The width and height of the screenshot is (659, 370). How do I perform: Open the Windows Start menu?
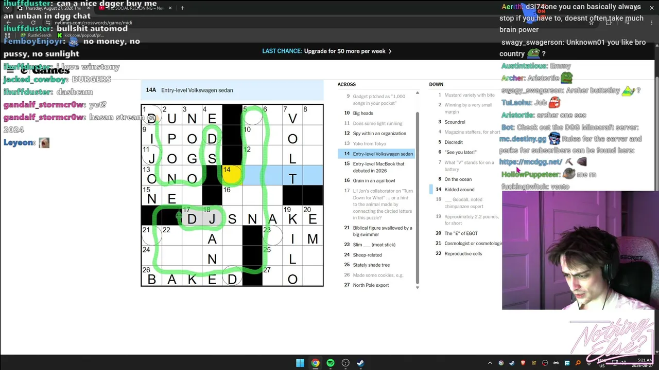pyautogui.click(x=300, y=363)
